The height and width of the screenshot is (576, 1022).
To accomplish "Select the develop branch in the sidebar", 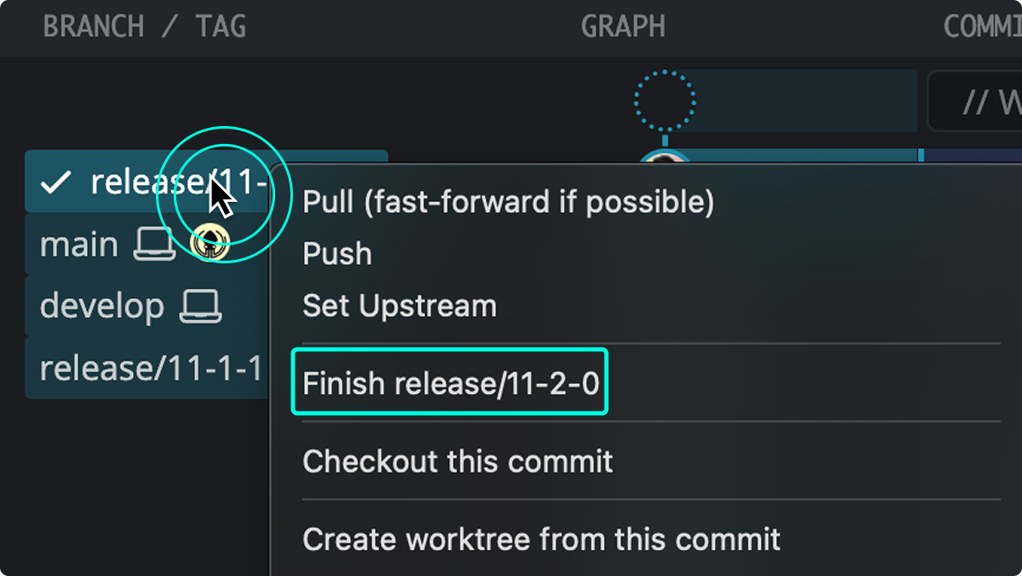I will [x=102, y=304].
